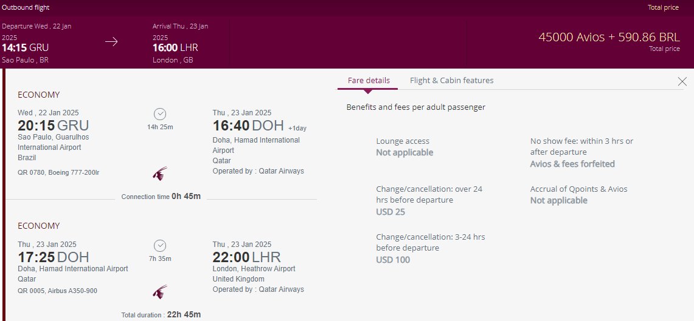Click the USD 25 change fee
This screenshot has height=321, width=694.
[x=390, y=212]
